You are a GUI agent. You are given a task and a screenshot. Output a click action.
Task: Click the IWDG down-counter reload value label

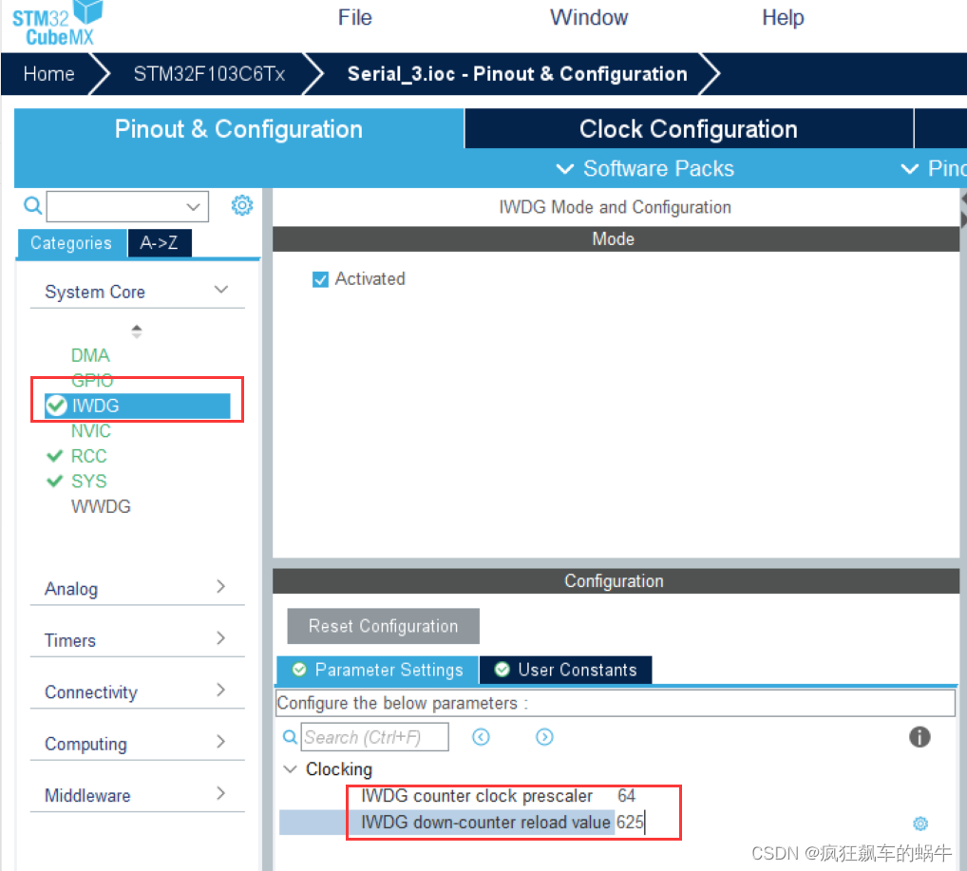485,823
